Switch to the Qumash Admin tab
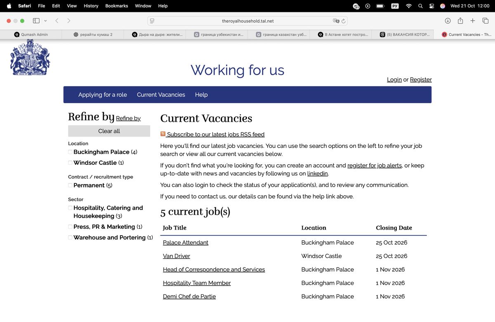 click(31, 35)
